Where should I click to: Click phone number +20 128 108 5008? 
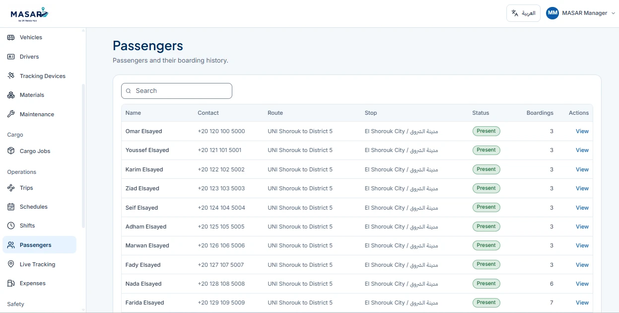tap(221, 284)
